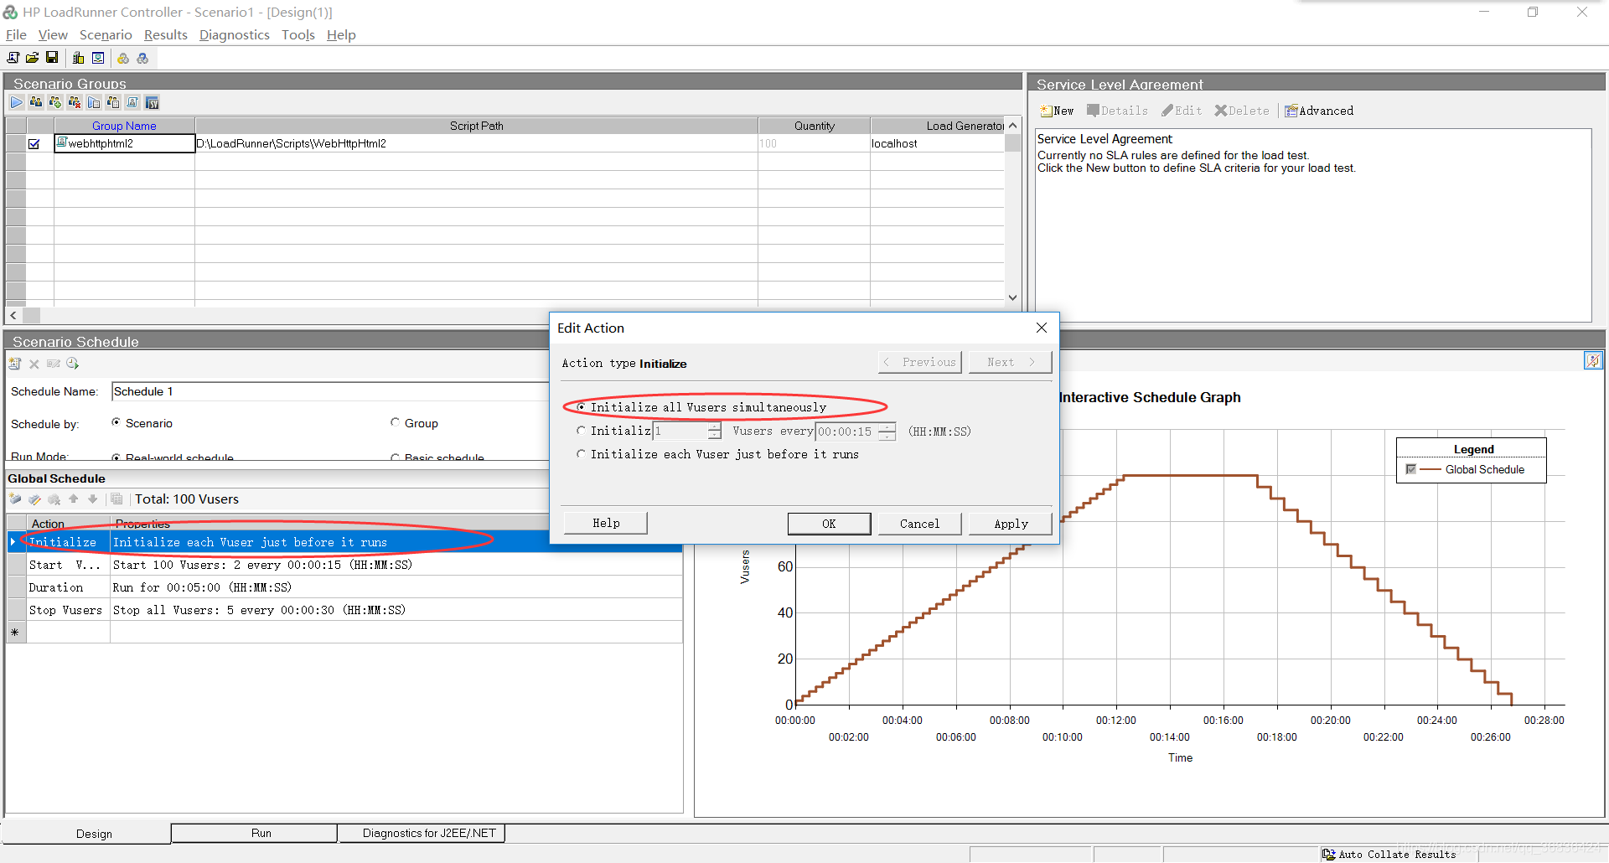Click the Advanced SLA button

pos(1319,111)
